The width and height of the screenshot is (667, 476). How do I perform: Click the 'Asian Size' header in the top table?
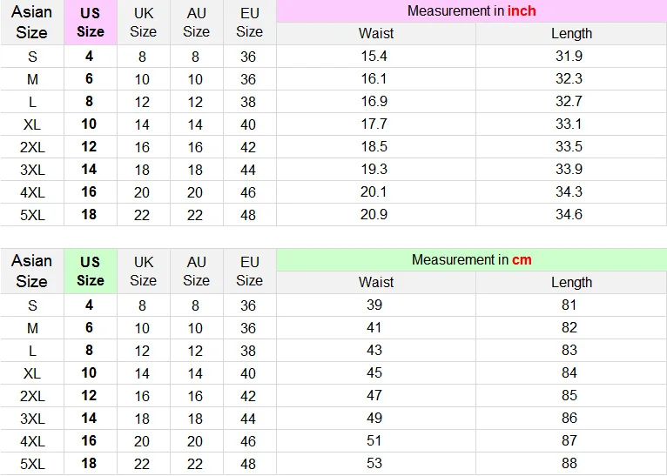[32, 23]
